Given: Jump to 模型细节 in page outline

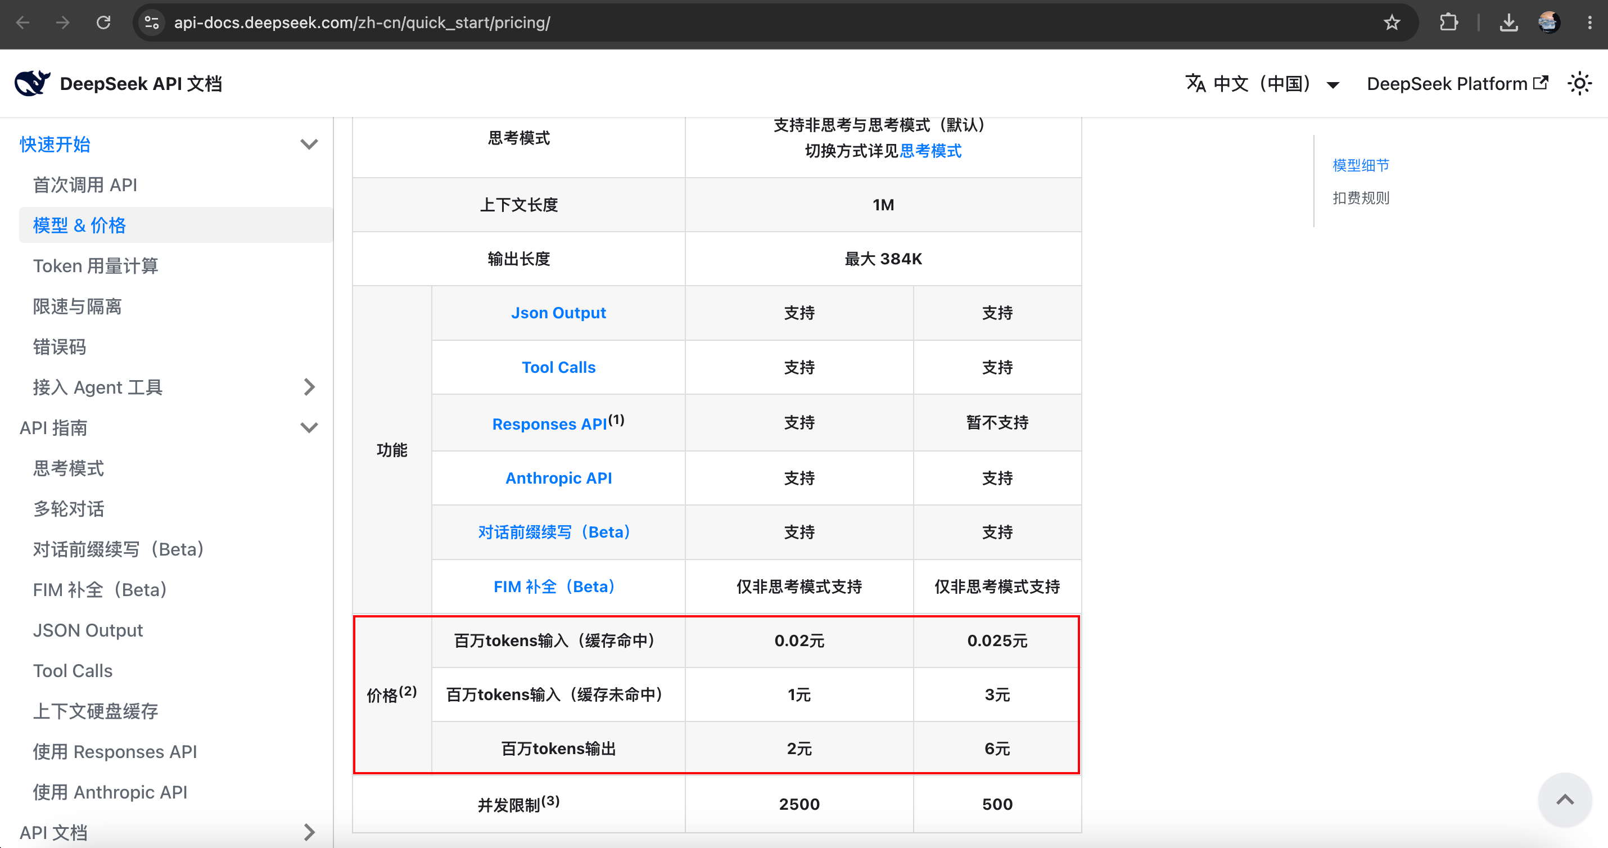Looking at the screenshot, I should 1361,165.
